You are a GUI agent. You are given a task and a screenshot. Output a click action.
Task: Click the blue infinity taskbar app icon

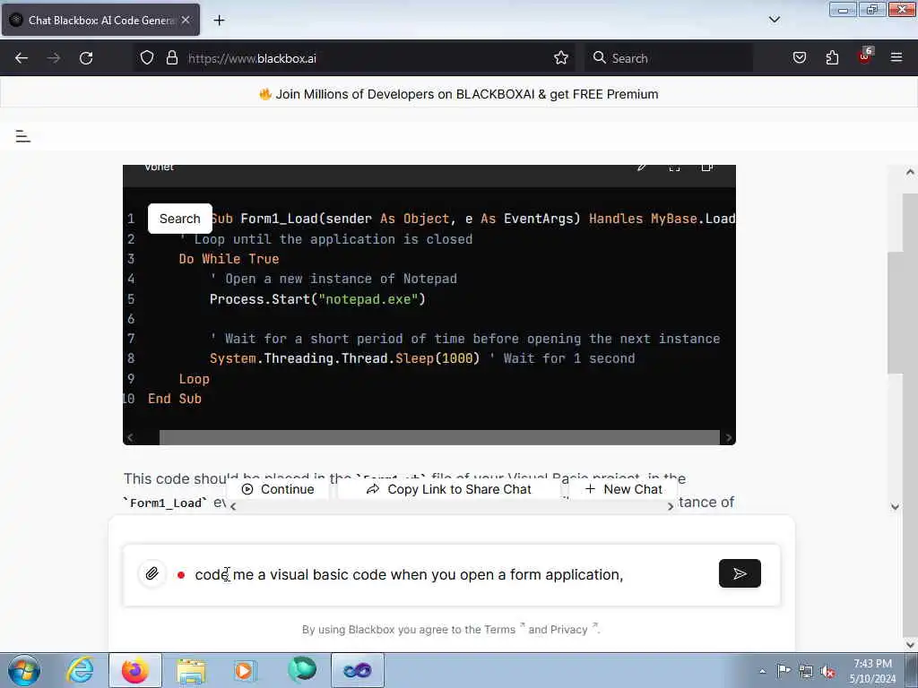[x=357, y=670]
